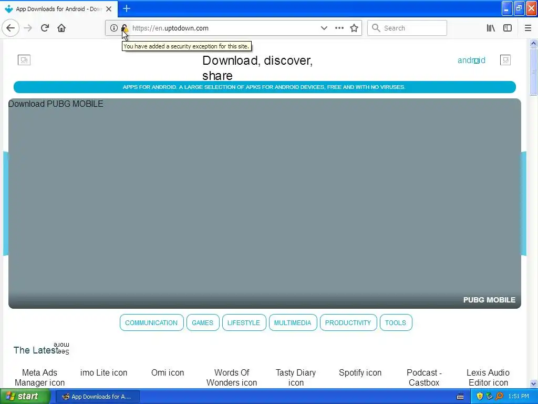
Task: Open Podcast - Castbox app
Action: coord(424,378)
